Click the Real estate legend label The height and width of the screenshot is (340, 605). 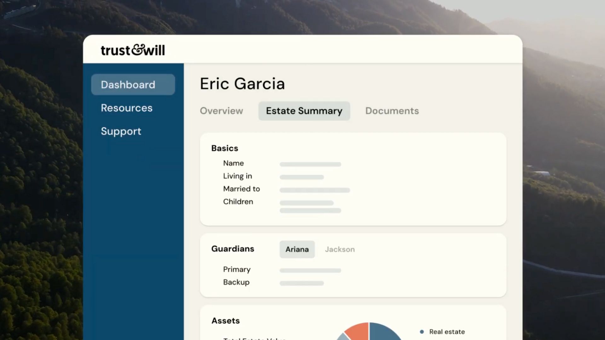tap(447, 331)
